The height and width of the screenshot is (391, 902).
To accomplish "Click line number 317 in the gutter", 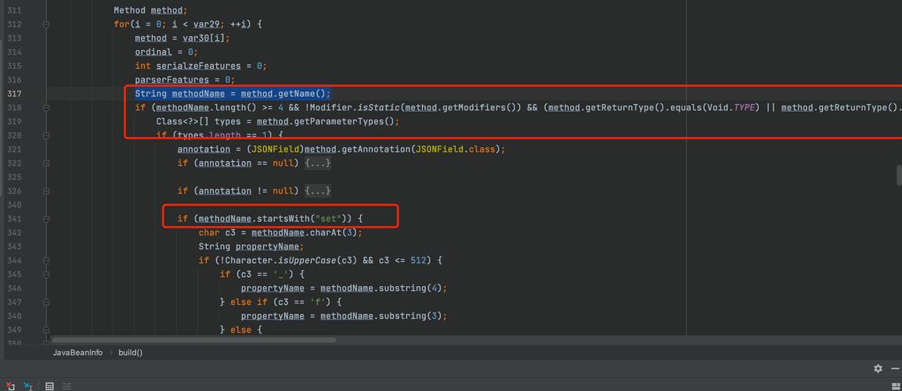I will [x=14, y=94].
